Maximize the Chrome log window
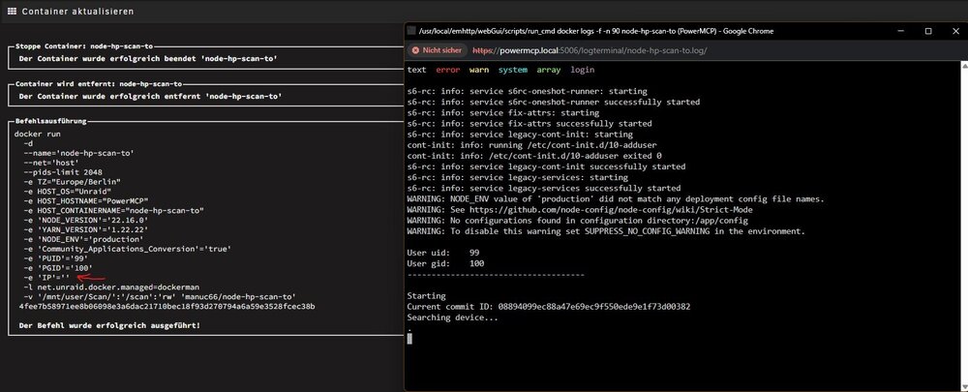 928,31
